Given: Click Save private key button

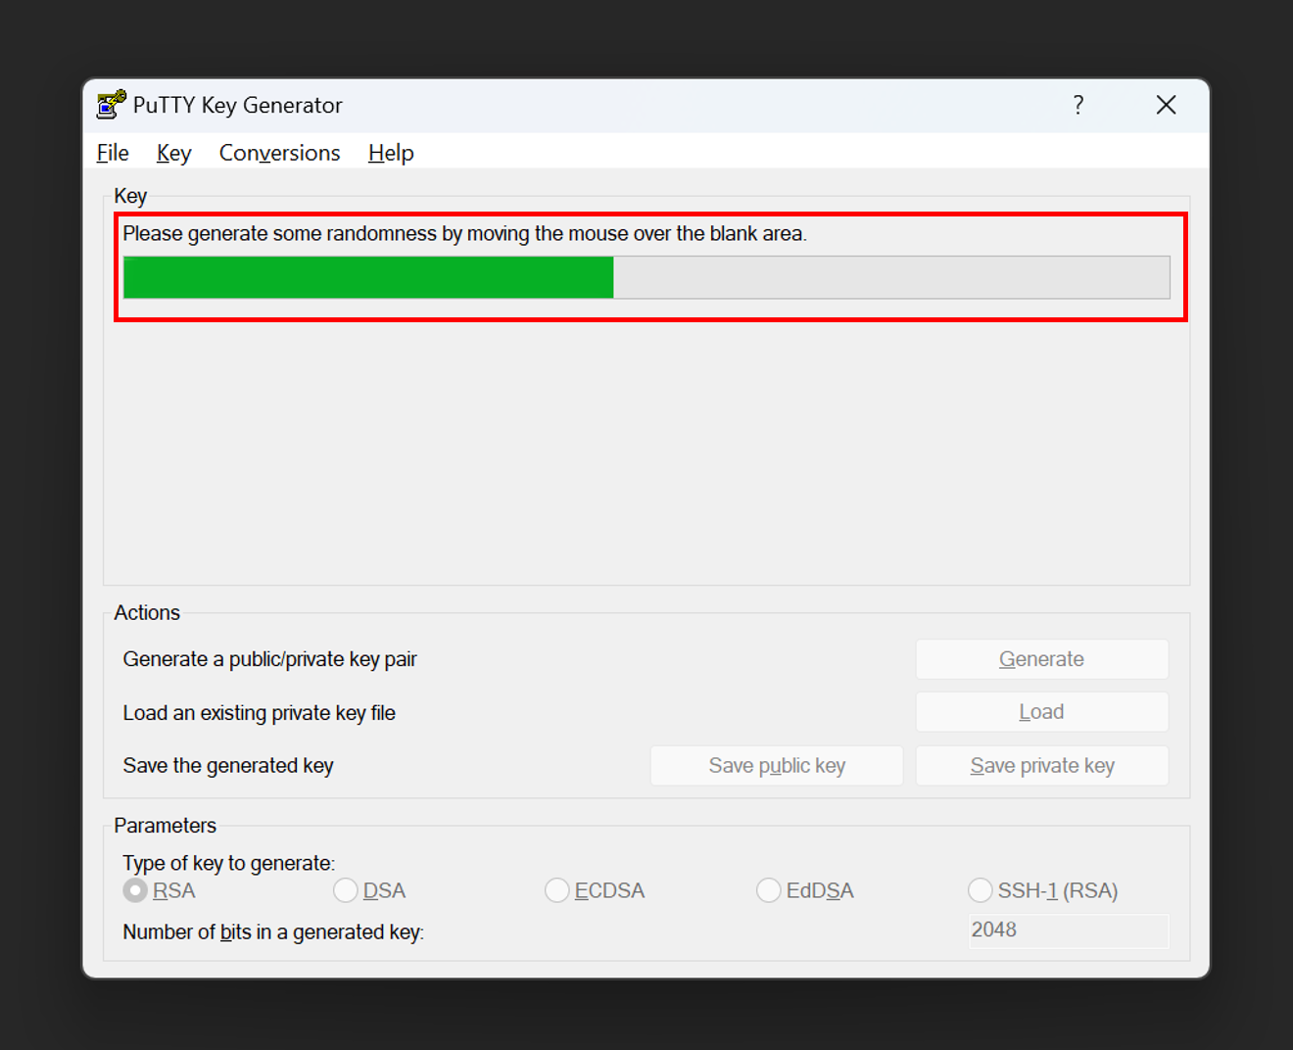Looking at the screenshot, I should [x=1041, y=766].
